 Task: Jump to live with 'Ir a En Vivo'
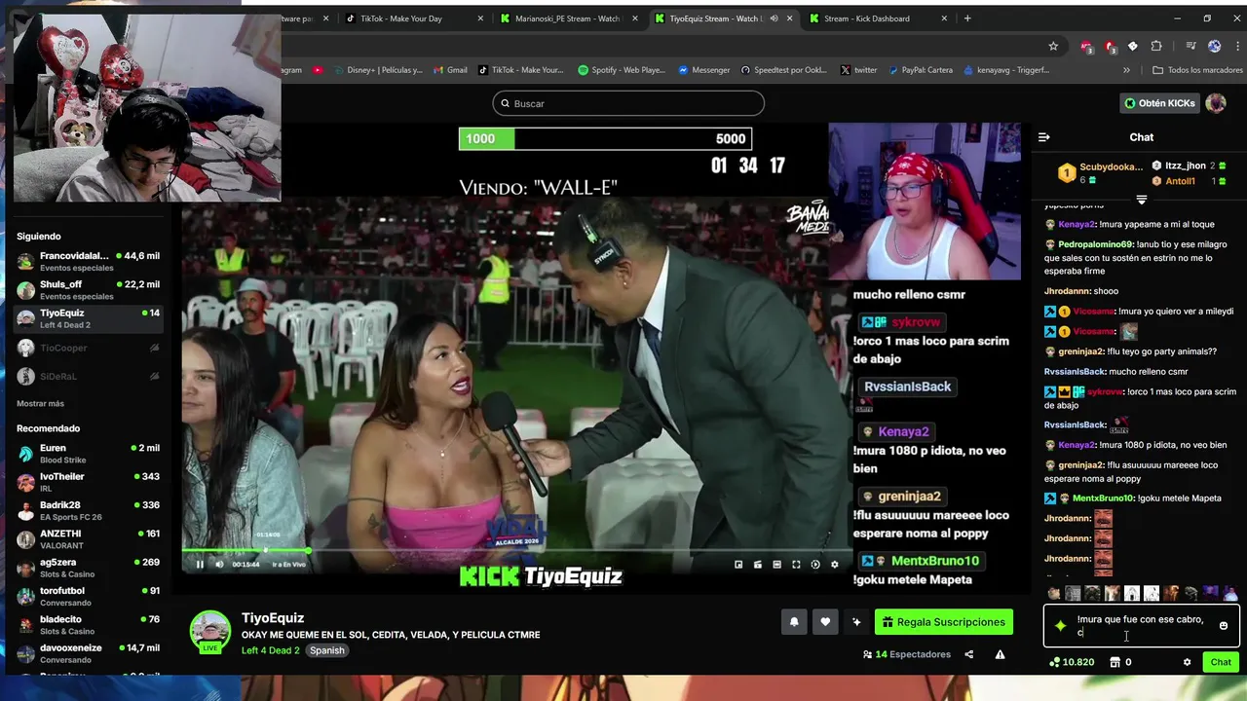[x=288, y=565]
